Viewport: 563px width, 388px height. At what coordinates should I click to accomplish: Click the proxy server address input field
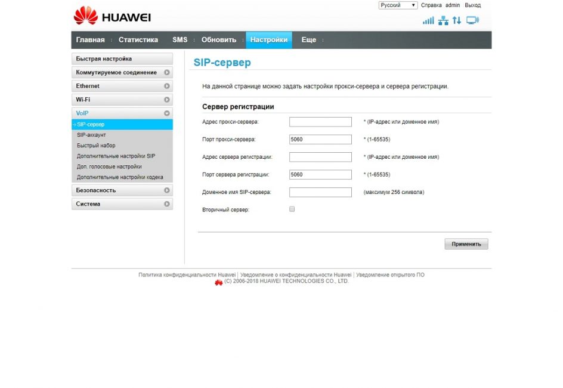(320, 122)
